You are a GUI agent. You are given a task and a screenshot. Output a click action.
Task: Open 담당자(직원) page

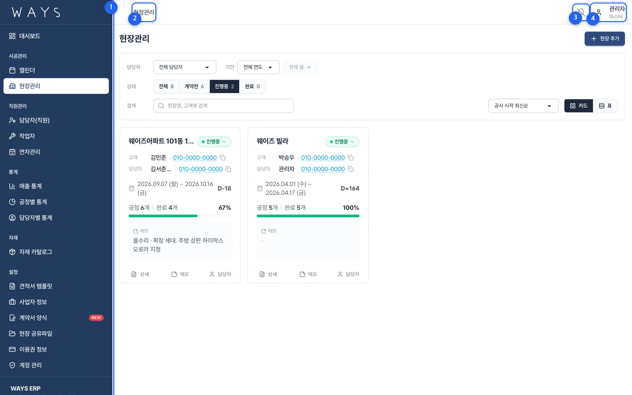[56, 120]
